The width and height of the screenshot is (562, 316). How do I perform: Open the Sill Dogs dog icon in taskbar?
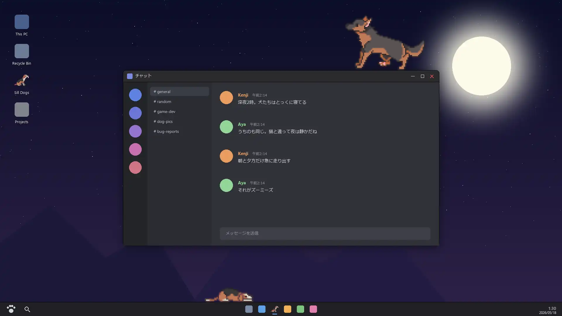[275, 309]
